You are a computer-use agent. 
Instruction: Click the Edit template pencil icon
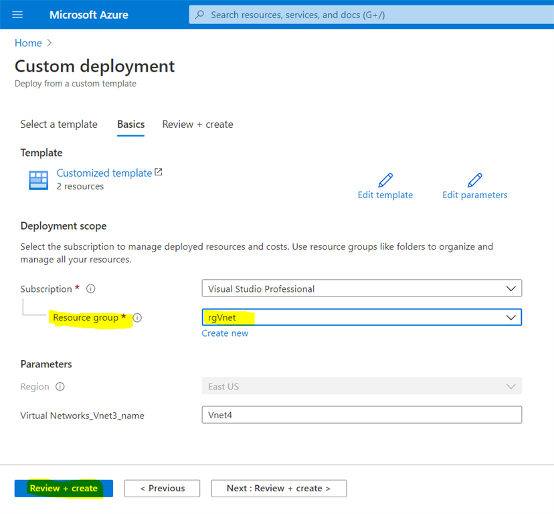pos(386,179)
